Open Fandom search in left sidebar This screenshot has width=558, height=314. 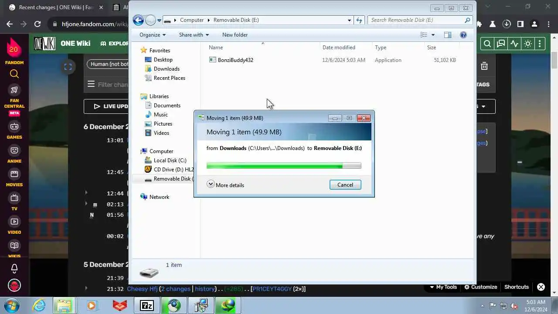coord(14,74)
